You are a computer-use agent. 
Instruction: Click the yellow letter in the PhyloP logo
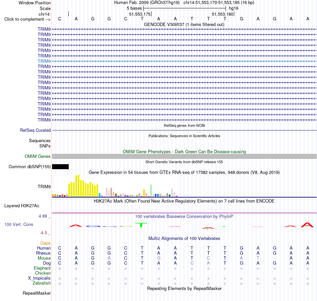pos(125,226)
